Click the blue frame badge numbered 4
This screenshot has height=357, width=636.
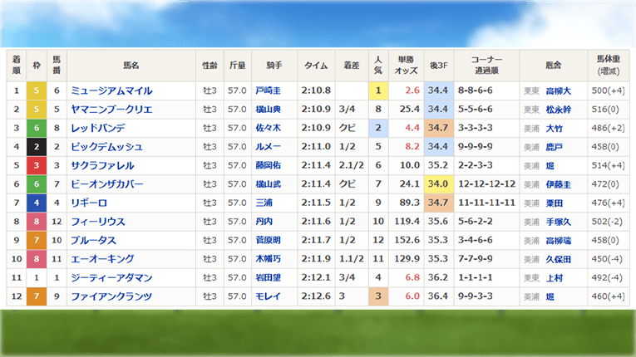coord(37,203)
